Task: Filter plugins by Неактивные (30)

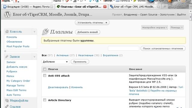Action: [x=89, y=55]
